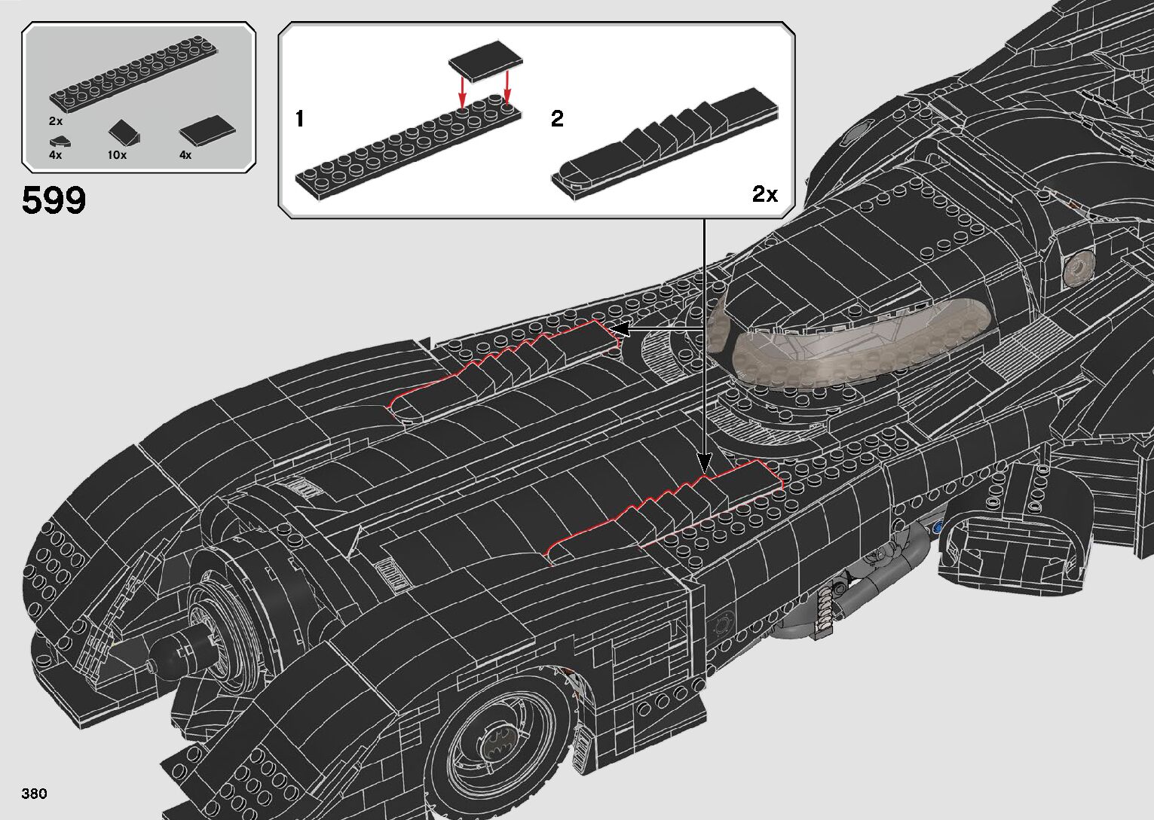Click the 2x multiplier in the sub-assembly box
Image resolution: width=1154 pixels, height=820 pixels.
pos(764,194)
